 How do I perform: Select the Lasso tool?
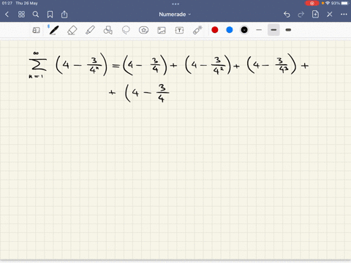tap(126, 30)
